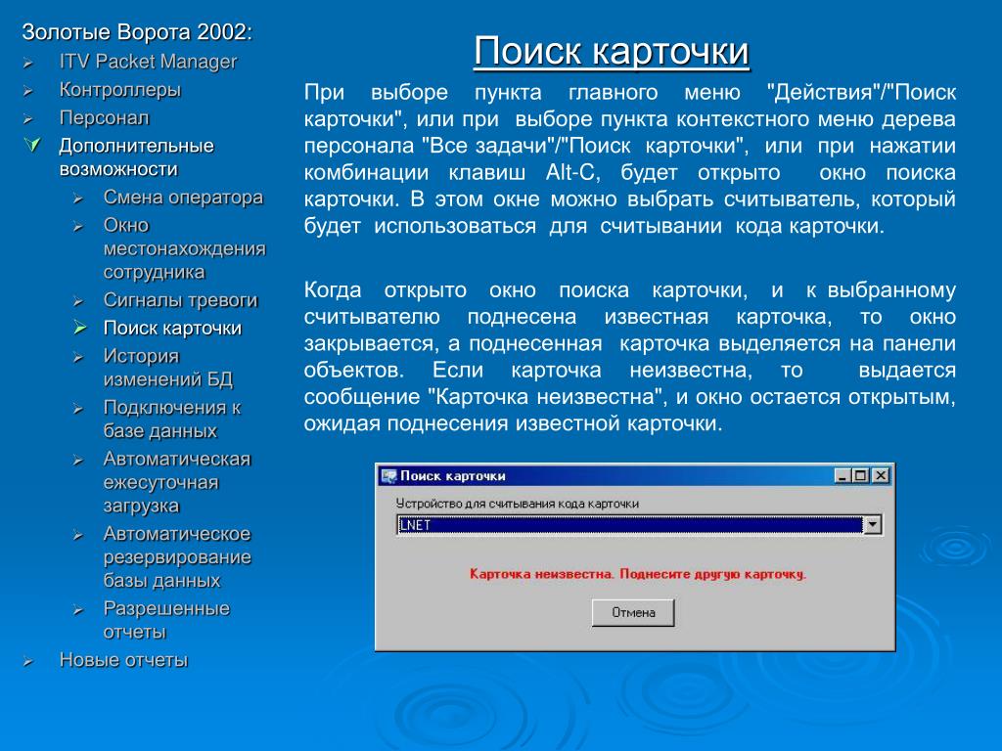Click arrow bullet beside Автоматическое резервирование
Screen dimensions: 1002x751
pyautogui.click(x=78, y=535)
